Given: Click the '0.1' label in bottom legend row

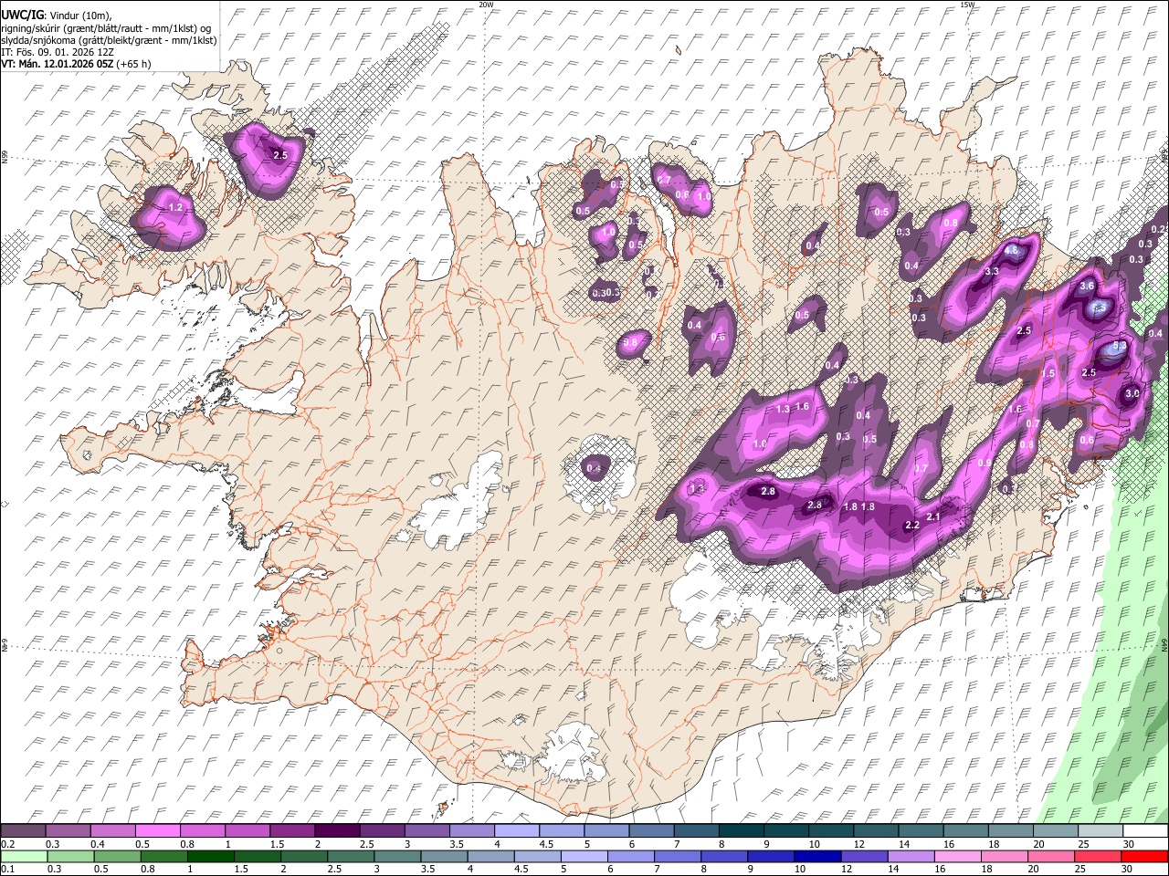Looking at the screenshot, I should (x=7, y=869).
